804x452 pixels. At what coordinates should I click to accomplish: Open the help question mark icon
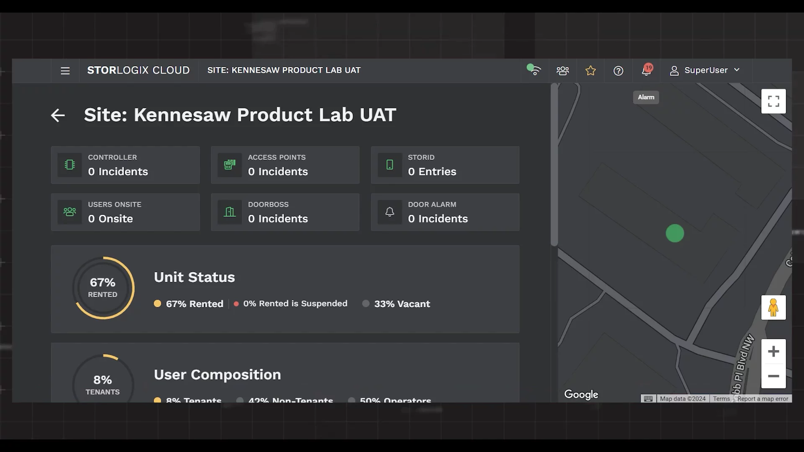(x=618, y=71)
